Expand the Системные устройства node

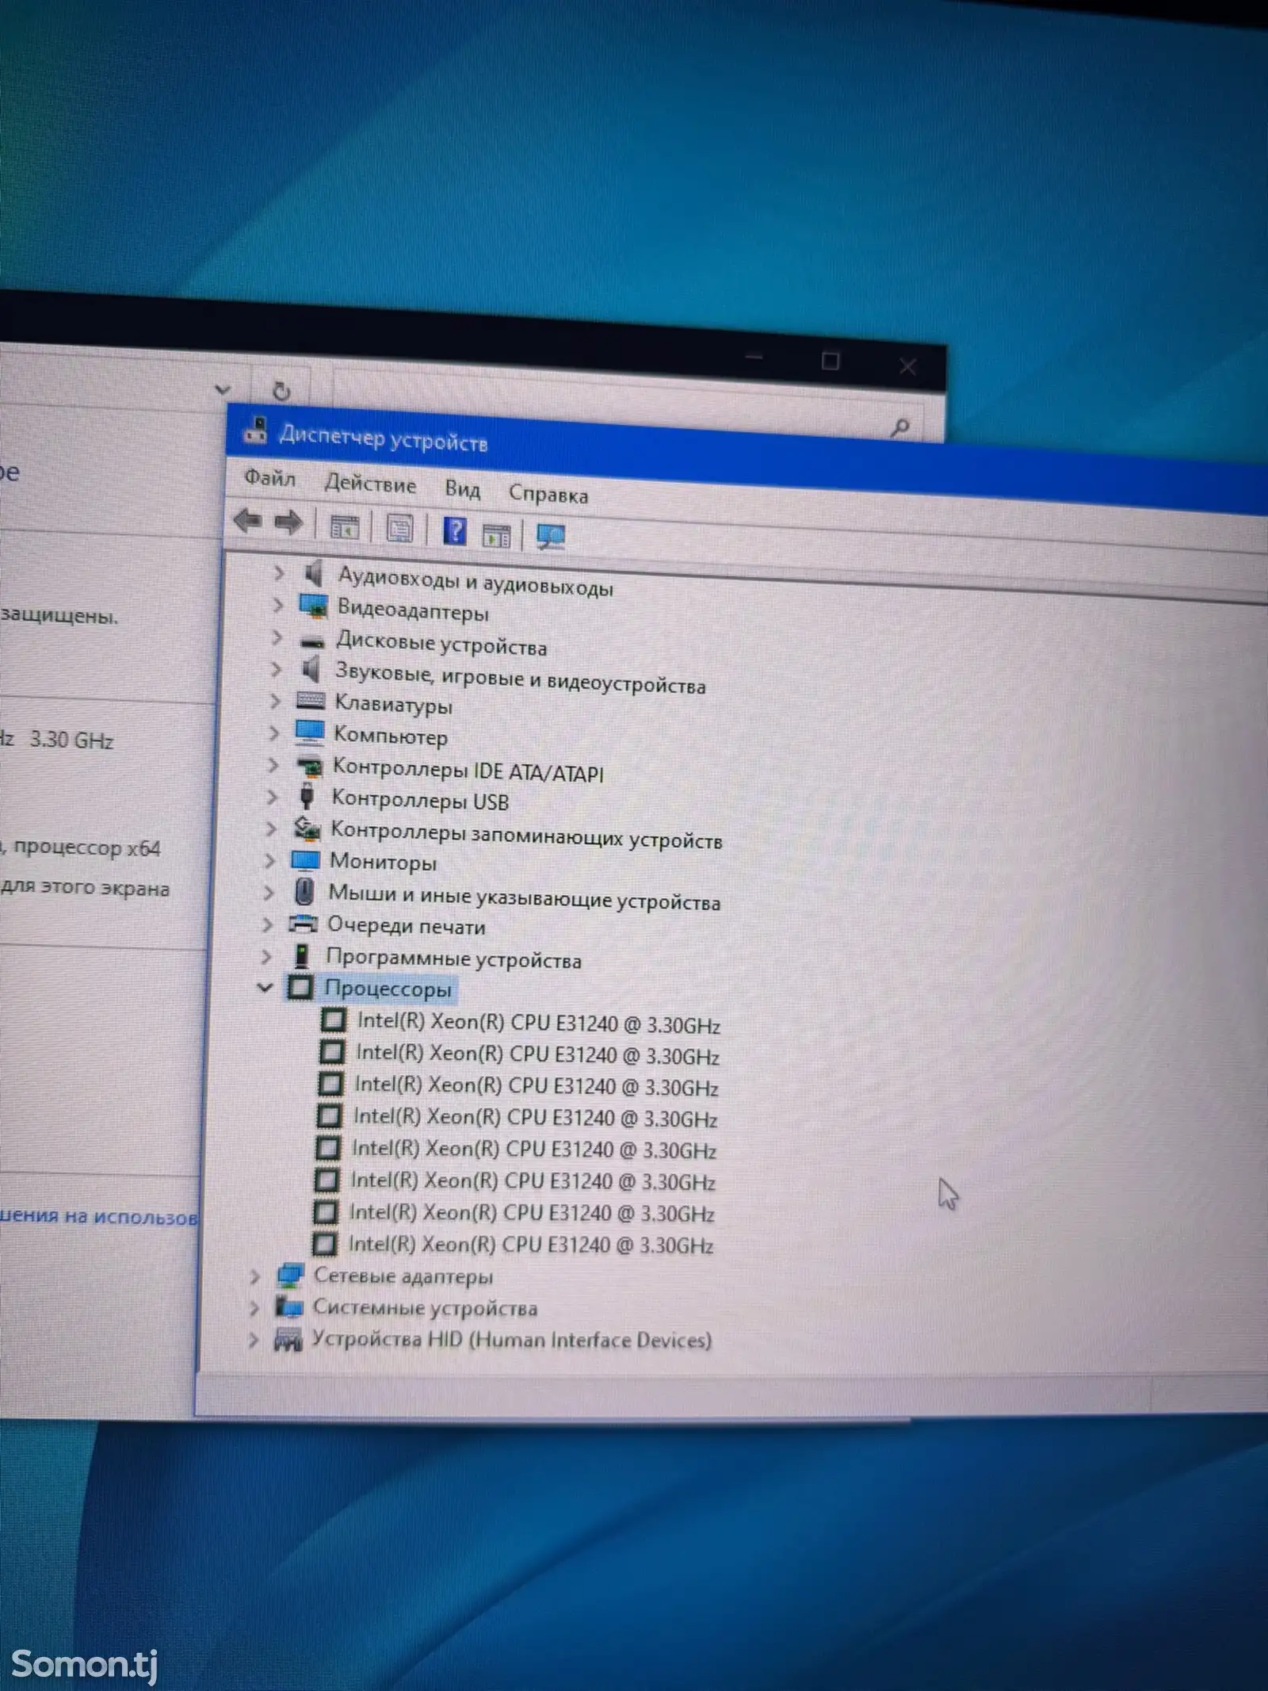point(254,1307)
